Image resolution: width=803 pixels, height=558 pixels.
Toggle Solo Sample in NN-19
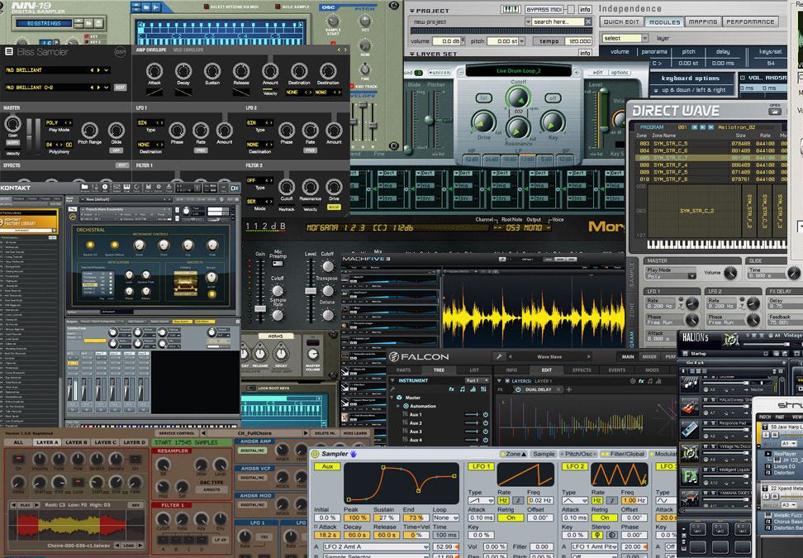click(278, 7)
